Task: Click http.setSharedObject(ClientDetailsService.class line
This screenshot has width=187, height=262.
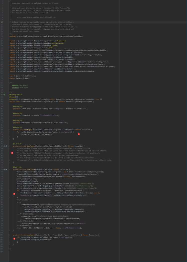Action: tap(49, 228)
